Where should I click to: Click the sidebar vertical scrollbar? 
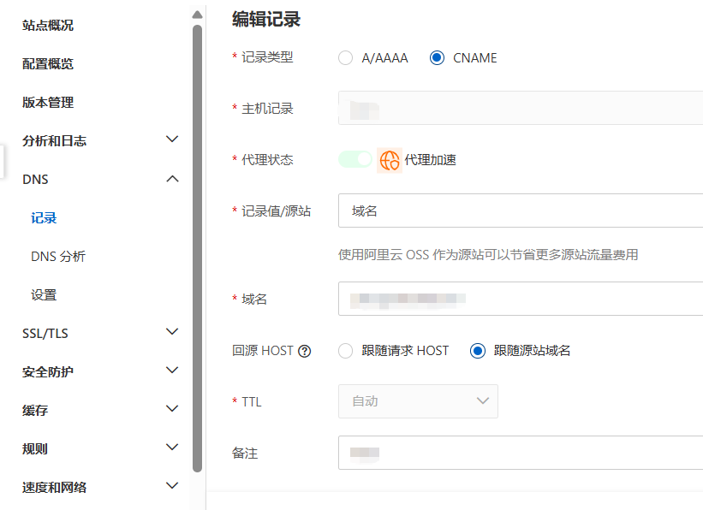coord(197,248)
